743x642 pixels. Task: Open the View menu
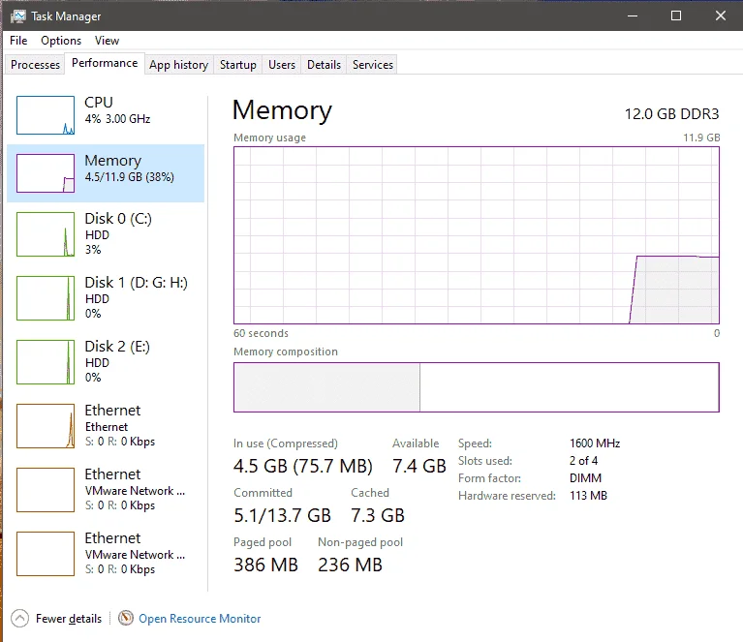tap(107, 41)
